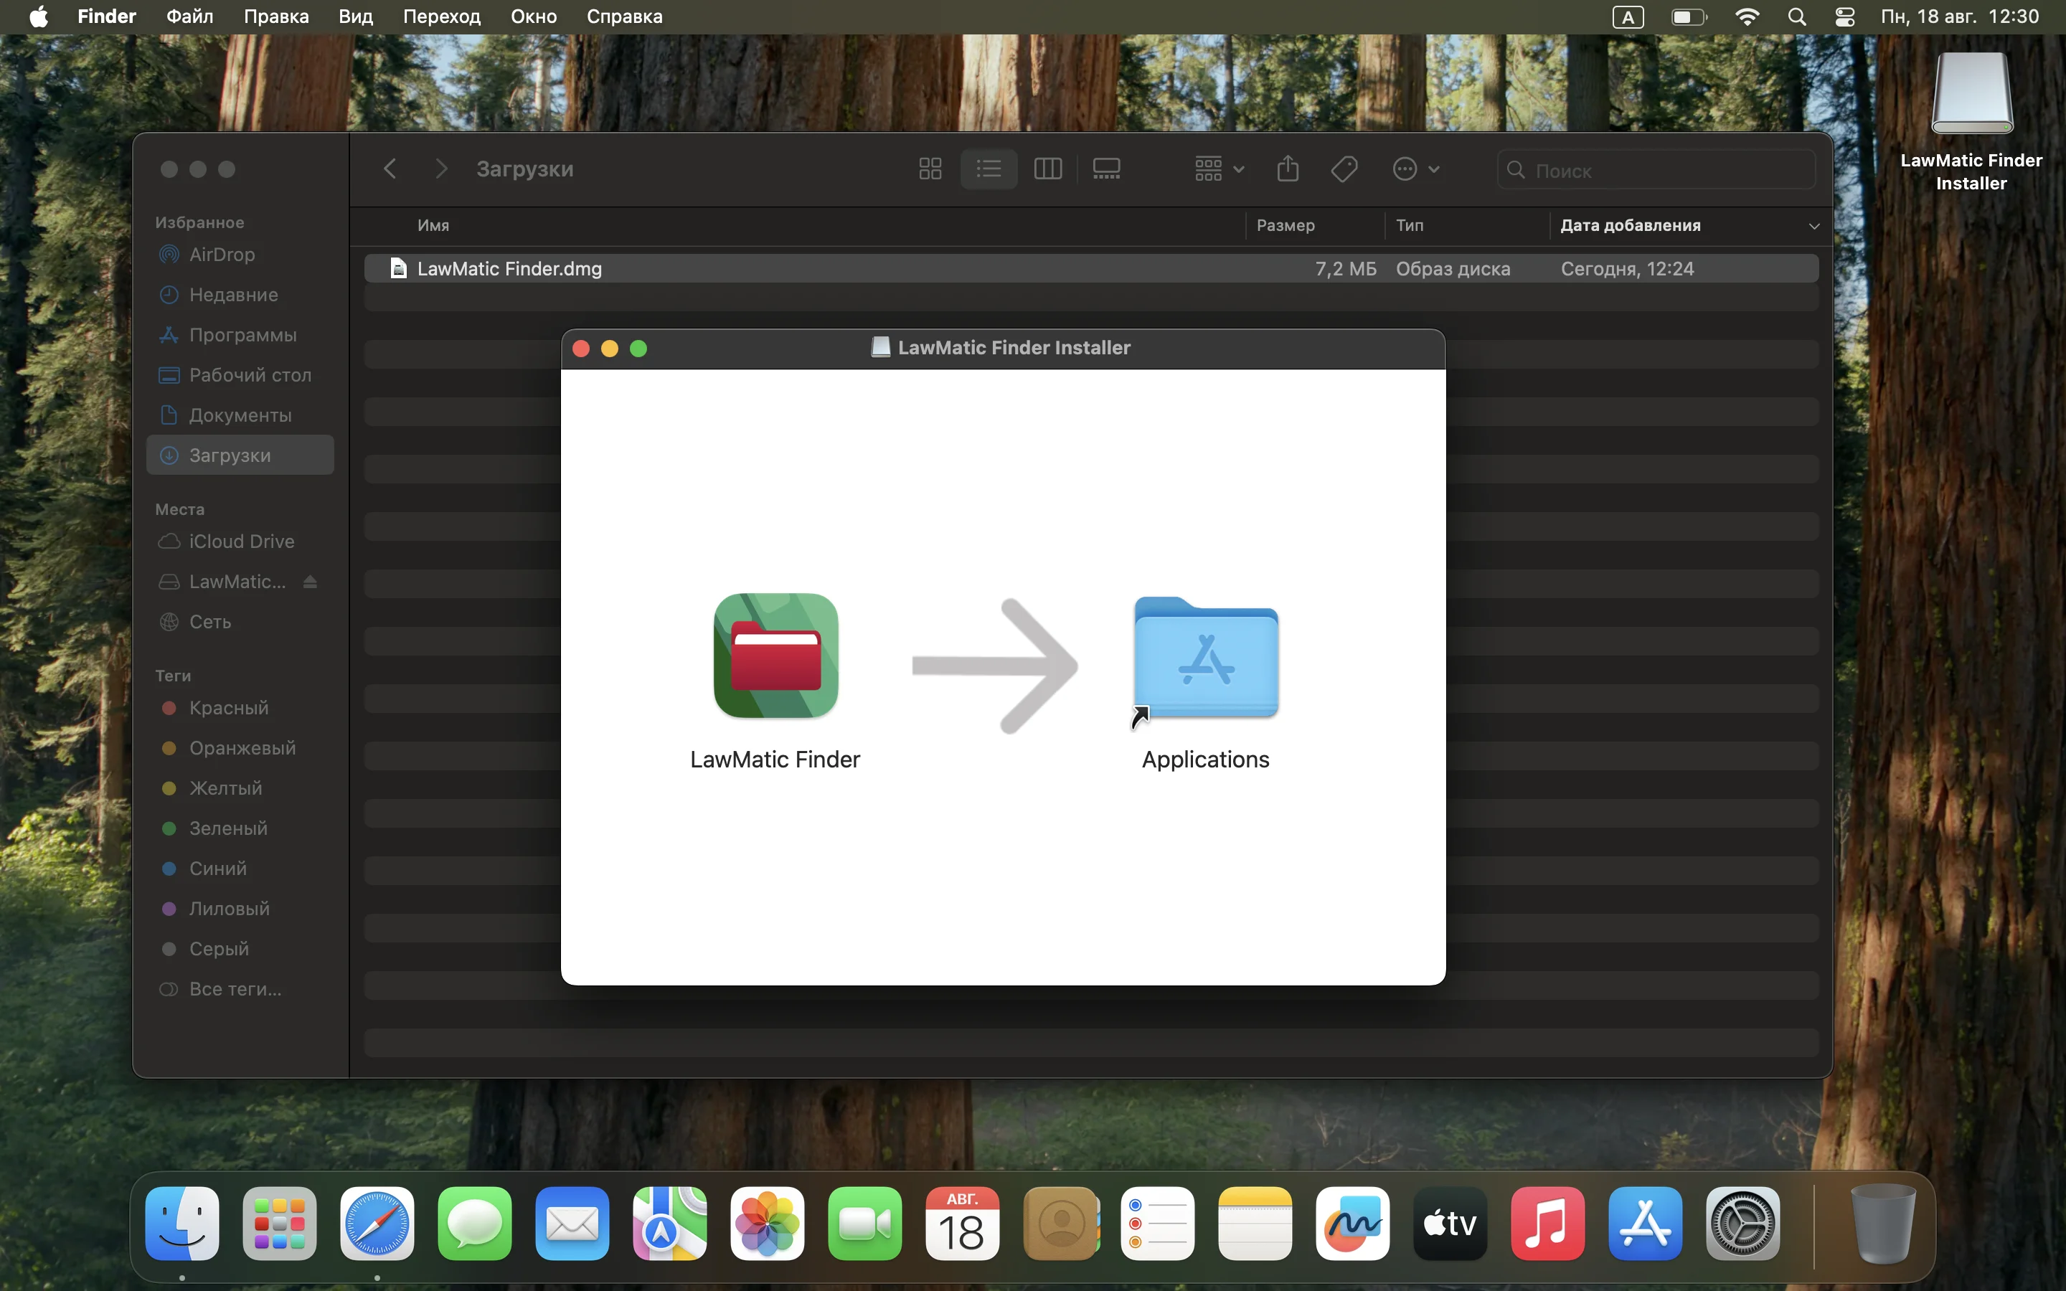Image resolution: width=2066 pixels, height=1291 pixels.
Task: Show all tags via Все теги…
Action: pyautogui.click(x=240, y=989)
